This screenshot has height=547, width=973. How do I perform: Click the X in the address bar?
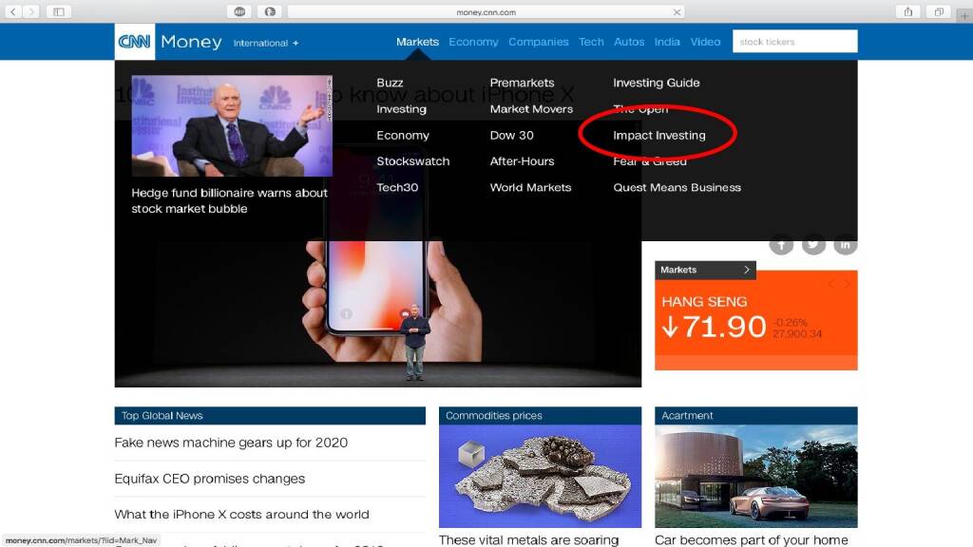677,12
